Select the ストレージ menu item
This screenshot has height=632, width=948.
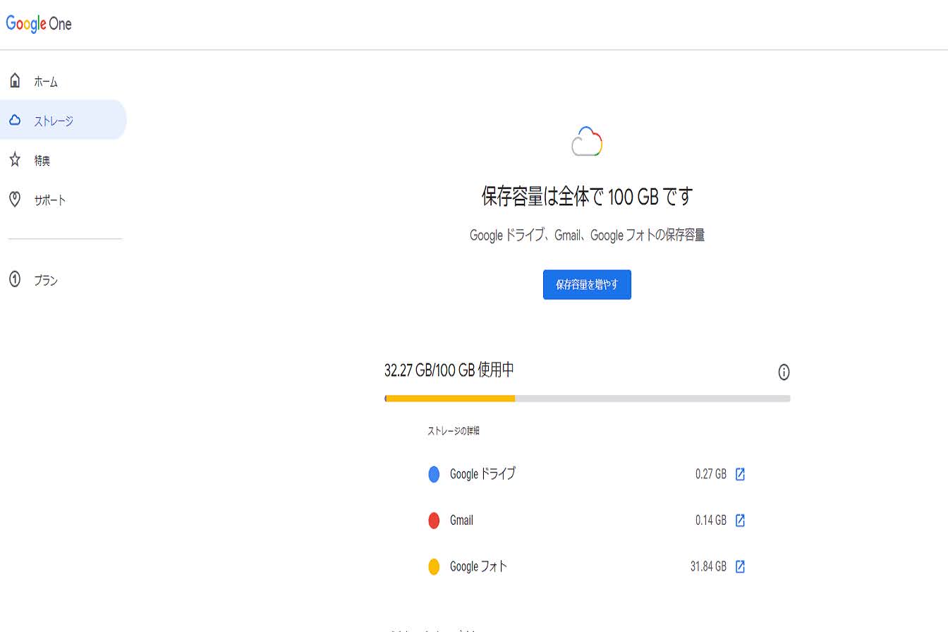point(54,121)
